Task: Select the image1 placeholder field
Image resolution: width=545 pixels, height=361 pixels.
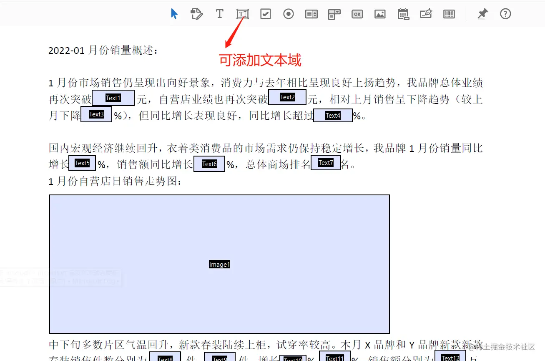Action: click(x=219, y=264)
